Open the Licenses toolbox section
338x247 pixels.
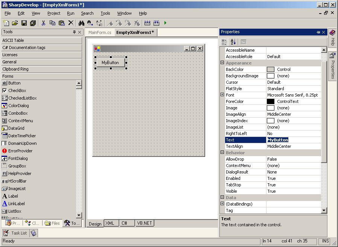[42, 55]
